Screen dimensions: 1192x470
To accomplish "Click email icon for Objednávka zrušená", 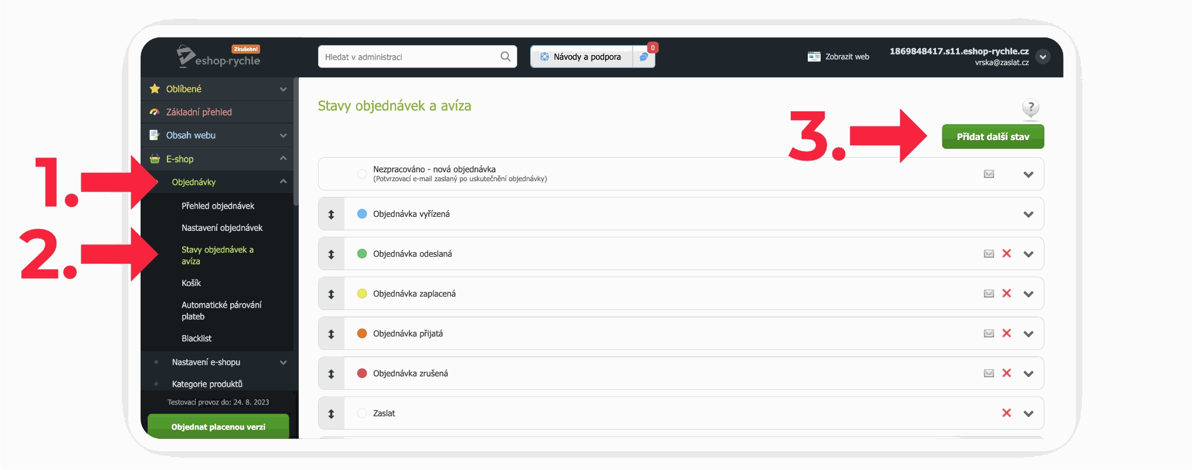I will (989, 373).
